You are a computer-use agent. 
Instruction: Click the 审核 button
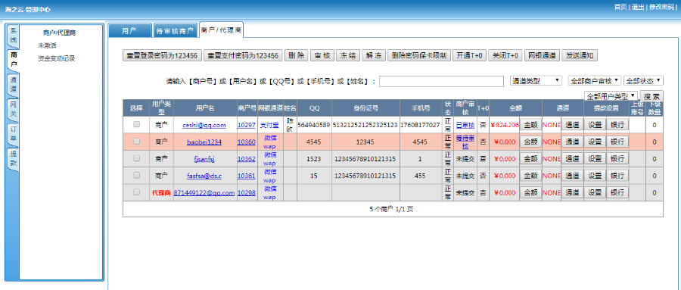pos(322,55)
